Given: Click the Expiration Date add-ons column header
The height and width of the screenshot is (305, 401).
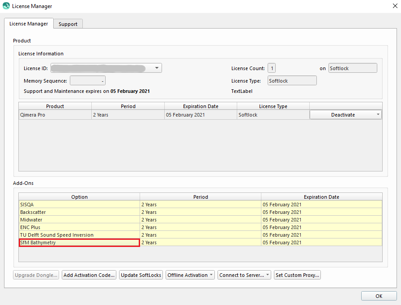Looking at the screenshot, I should 321,197.
